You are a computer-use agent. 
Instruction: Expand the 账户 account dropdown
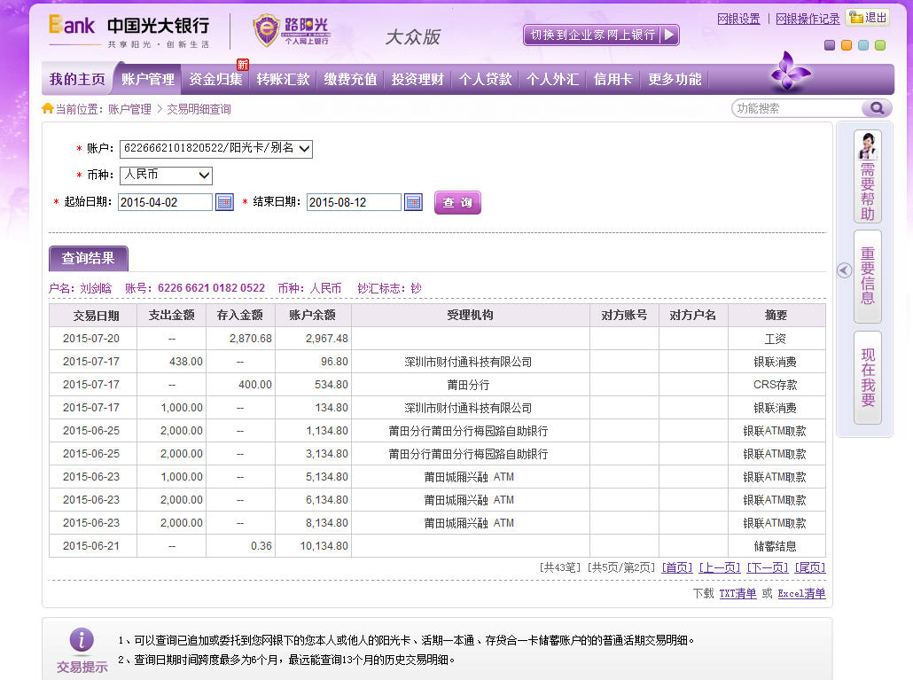tap(304, 149)
